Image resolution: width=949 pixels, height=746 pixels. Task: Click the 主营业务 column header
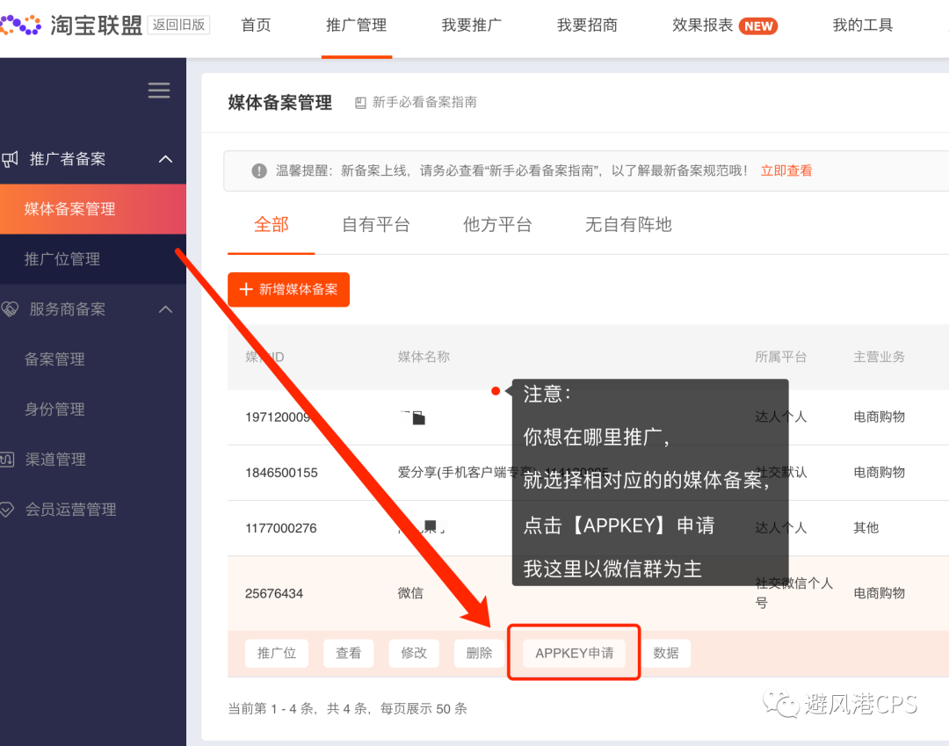pyautogui.click(x=880, y=357)
